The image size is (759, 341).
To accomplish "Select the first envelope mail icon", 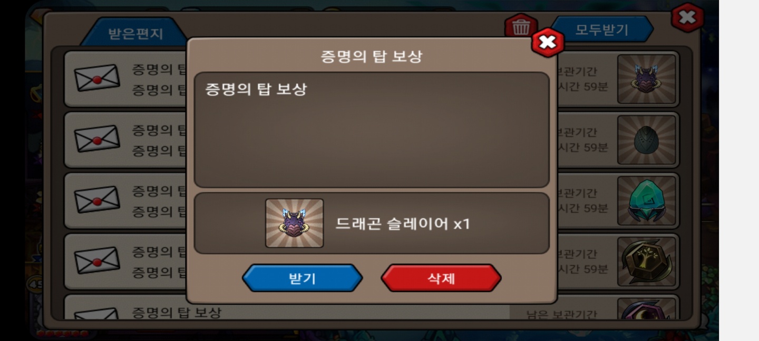I will (97, 78).
